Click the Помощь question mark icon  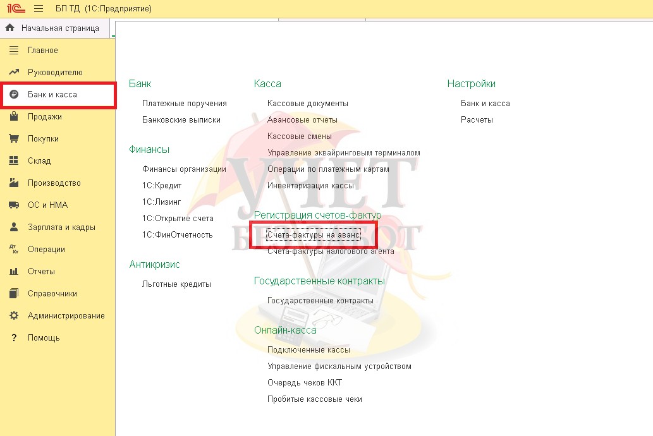pos(14,337)
